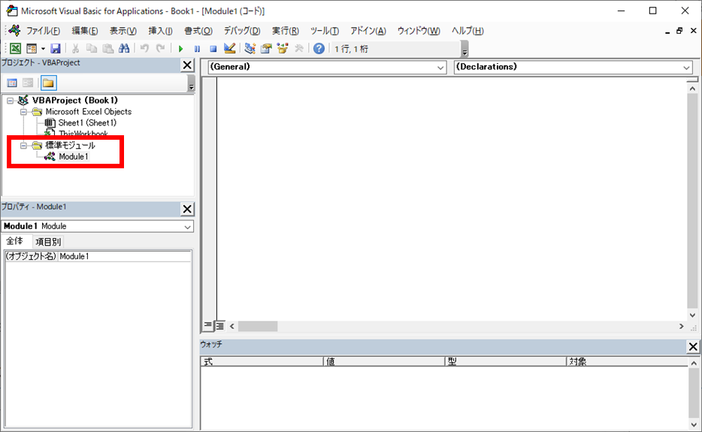Click the Insert UserForm toolbar icon

point(32,48)
